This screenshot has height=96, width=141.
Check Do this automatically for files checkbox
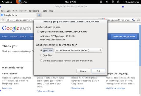tap(41, 60)
